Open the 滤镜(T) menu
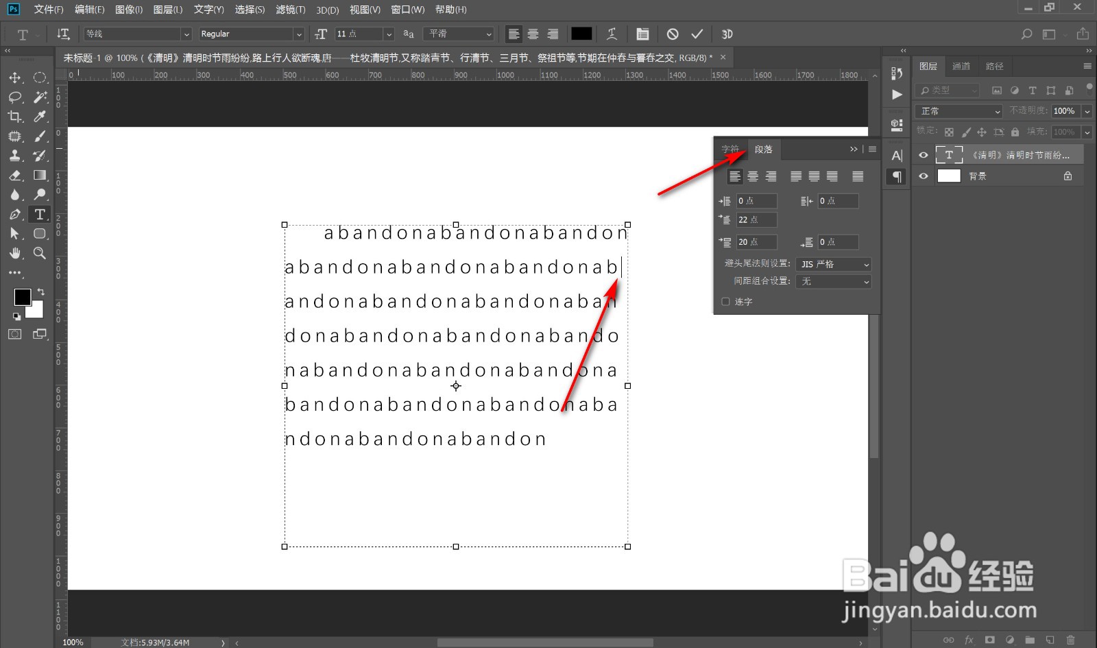Image resolution: width=1097 pixels, height=648 pixels. click(291, 10)
